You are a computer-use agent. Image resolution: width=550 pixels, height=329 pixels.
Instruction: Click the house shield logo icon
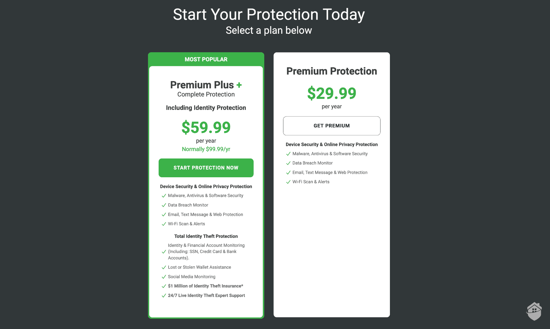tap(534, 311)
